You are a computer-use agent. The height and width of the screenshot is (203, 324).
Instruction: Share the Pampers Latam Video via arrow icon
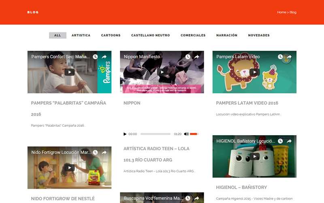(289, 57)
